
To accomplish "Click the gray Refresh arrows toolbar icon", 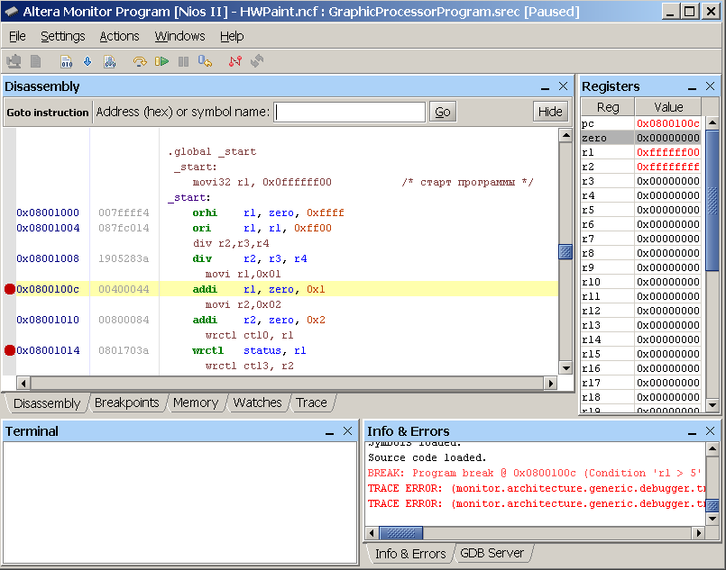I will pyautogui.click(x=257, y=61).
